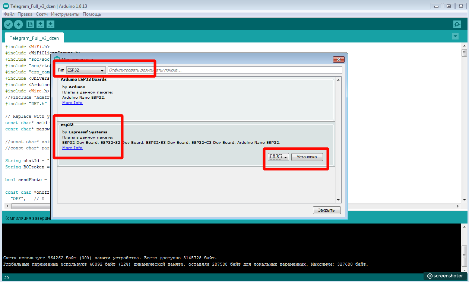The height and width of the screenshot is (282, 469).
Task: Click the Verify sketch checkmark icon
Action: tap(8, 25)
